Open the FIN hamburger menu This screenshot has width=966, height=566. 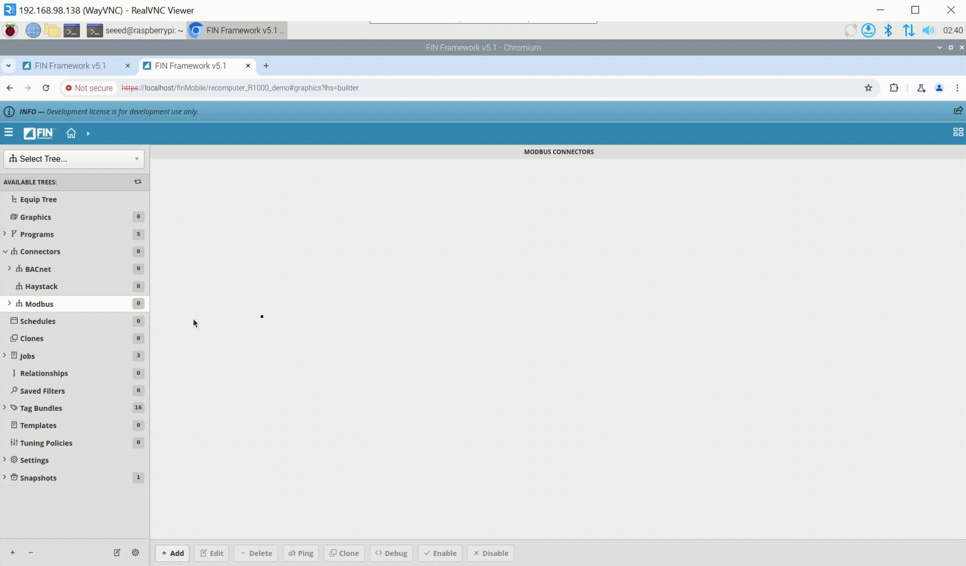point(8,133)
